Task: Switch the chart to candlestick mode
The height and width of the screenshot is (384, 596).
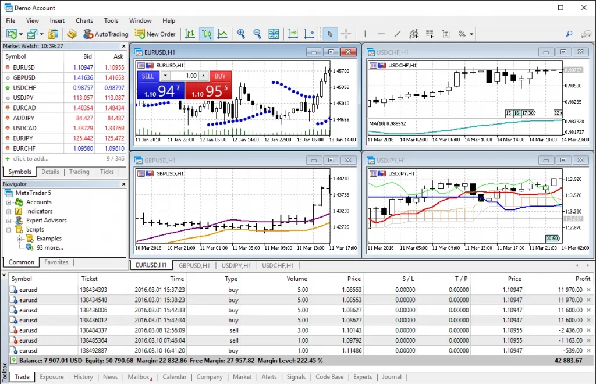Action: click(207, 34)
